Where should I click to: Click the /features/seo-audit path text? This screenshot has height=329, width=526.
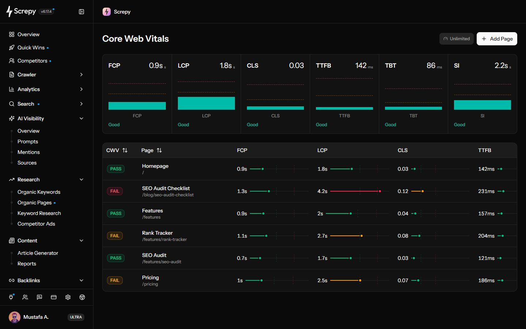(161, 262)
